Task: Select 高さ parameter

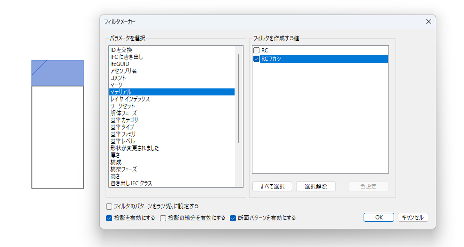Action: [x=172, y=176]
